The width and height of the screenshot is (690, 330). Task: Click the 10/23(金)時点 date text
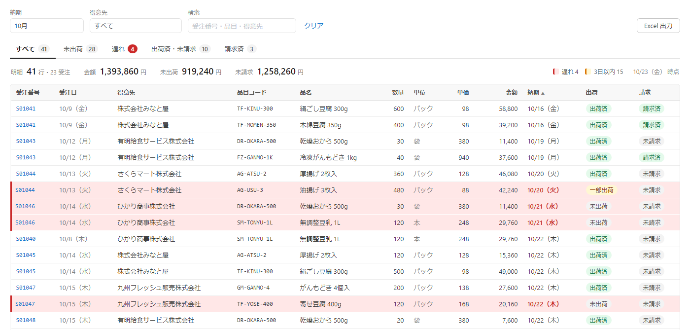click(x=656, y=72)
